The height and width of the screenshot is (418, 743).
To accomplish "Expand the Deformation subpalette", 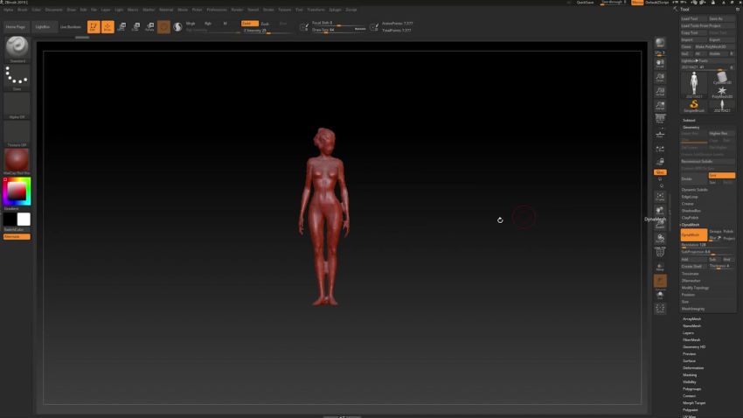I will coord(693,368).
